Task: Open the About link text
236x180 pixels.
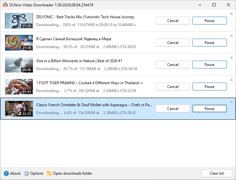Action: click(15, 173)
